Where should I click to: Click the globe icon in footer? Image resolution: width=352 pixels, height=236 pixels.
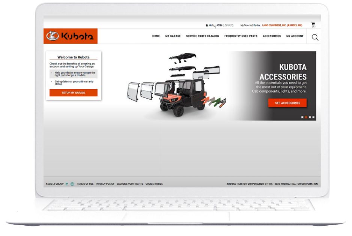[72, 184]
